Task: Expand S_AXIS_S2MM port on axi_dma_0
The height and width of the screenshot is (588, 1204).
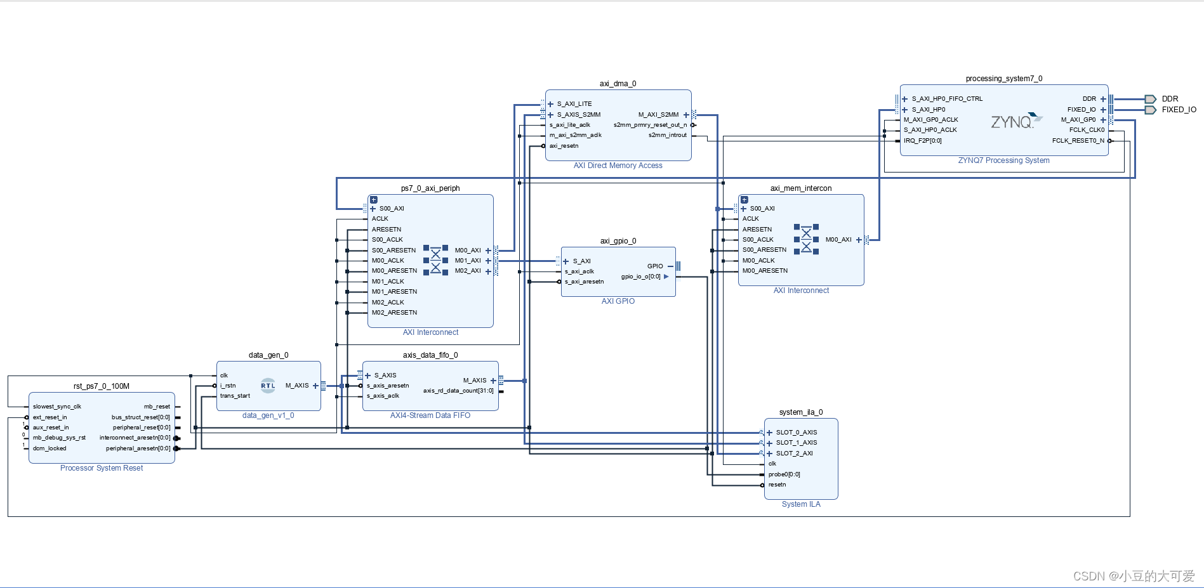Action: (x=550, y=115)
